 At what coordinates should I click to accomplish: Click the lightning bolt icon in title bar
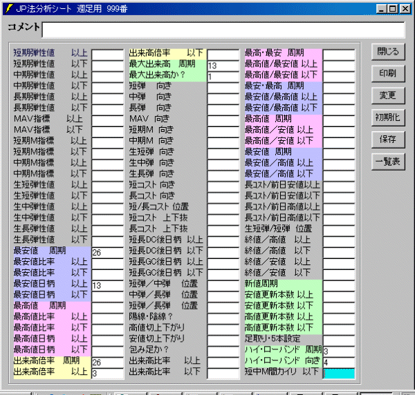click(9, 9)
